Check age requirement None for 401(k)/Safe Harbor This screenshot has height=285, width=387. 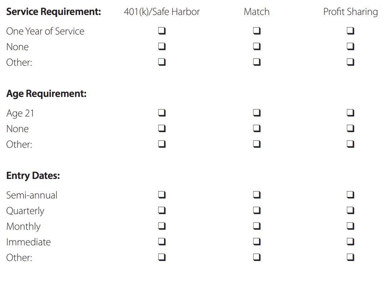(162, 128)
